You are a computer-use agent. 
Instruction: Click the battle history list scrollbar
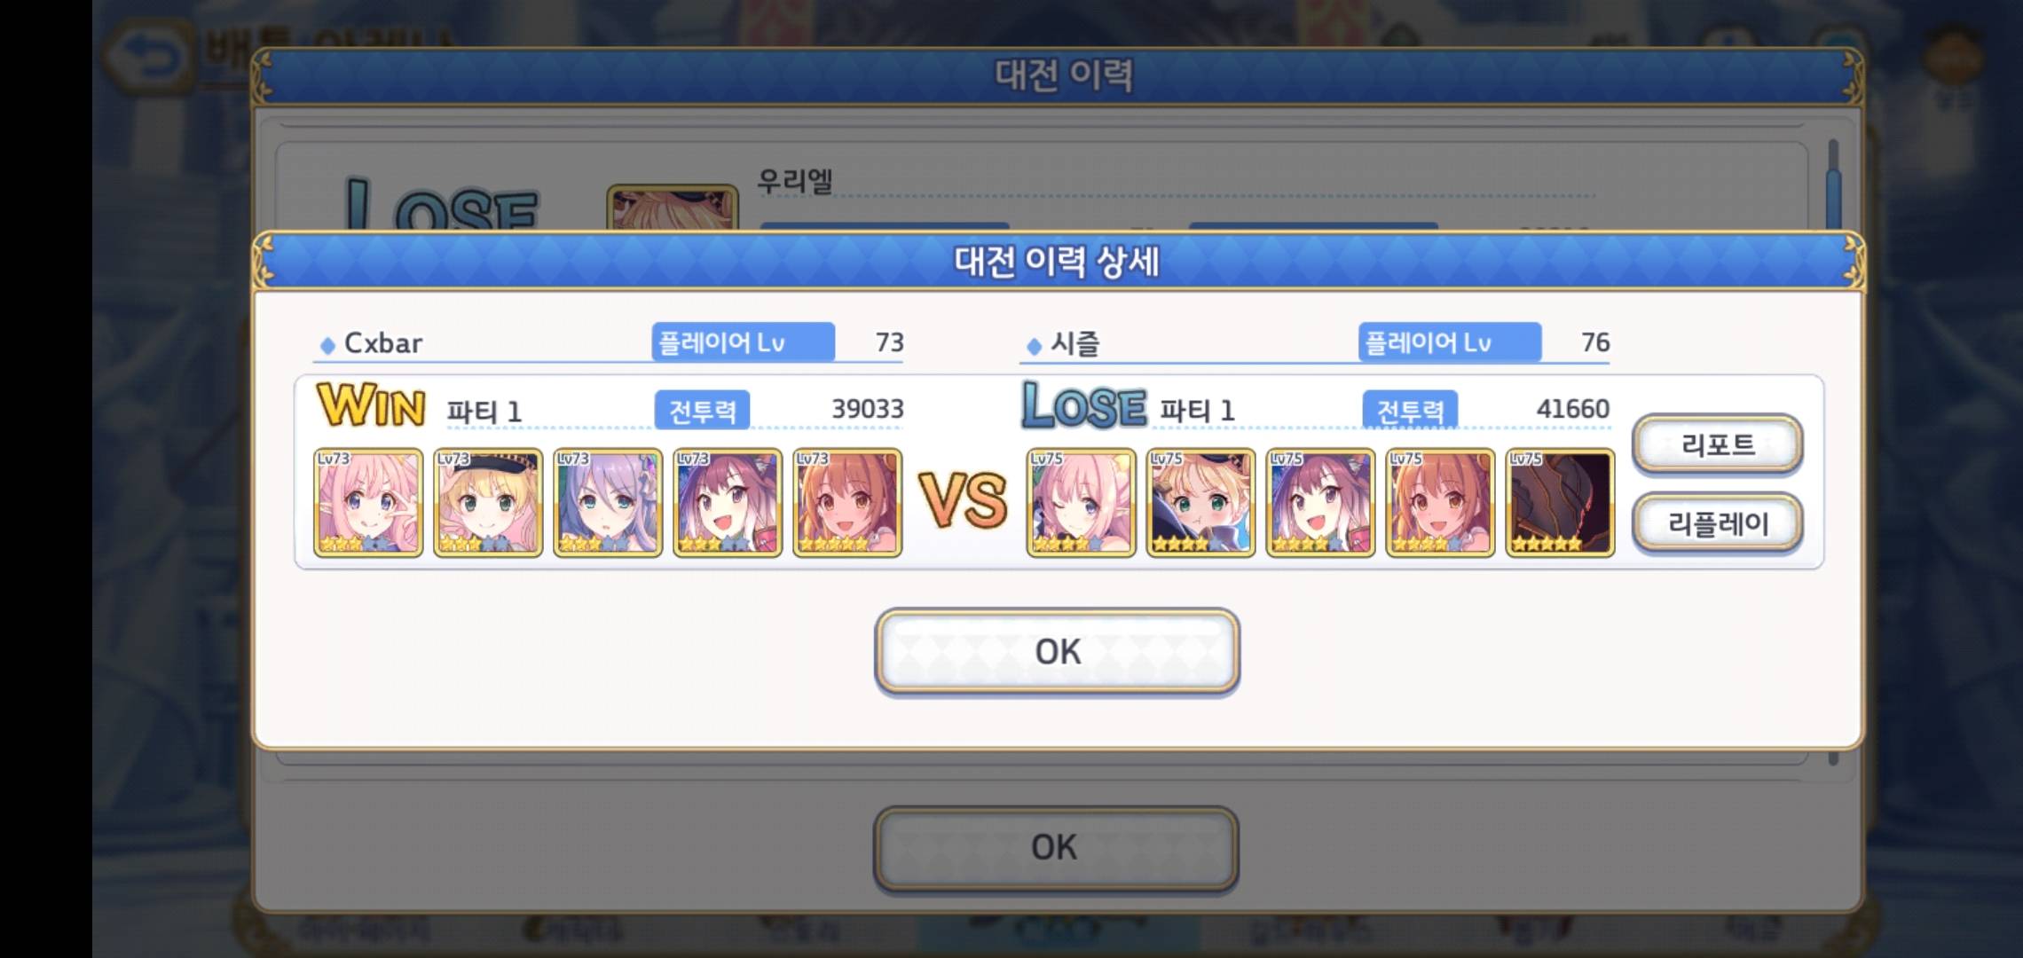[1833, 186]
